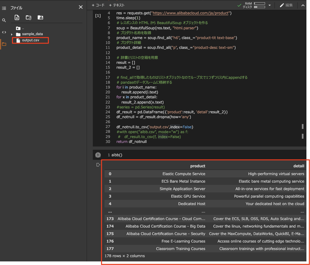
Task: Close the ファイル panel with X
Action: pos(81,7)
